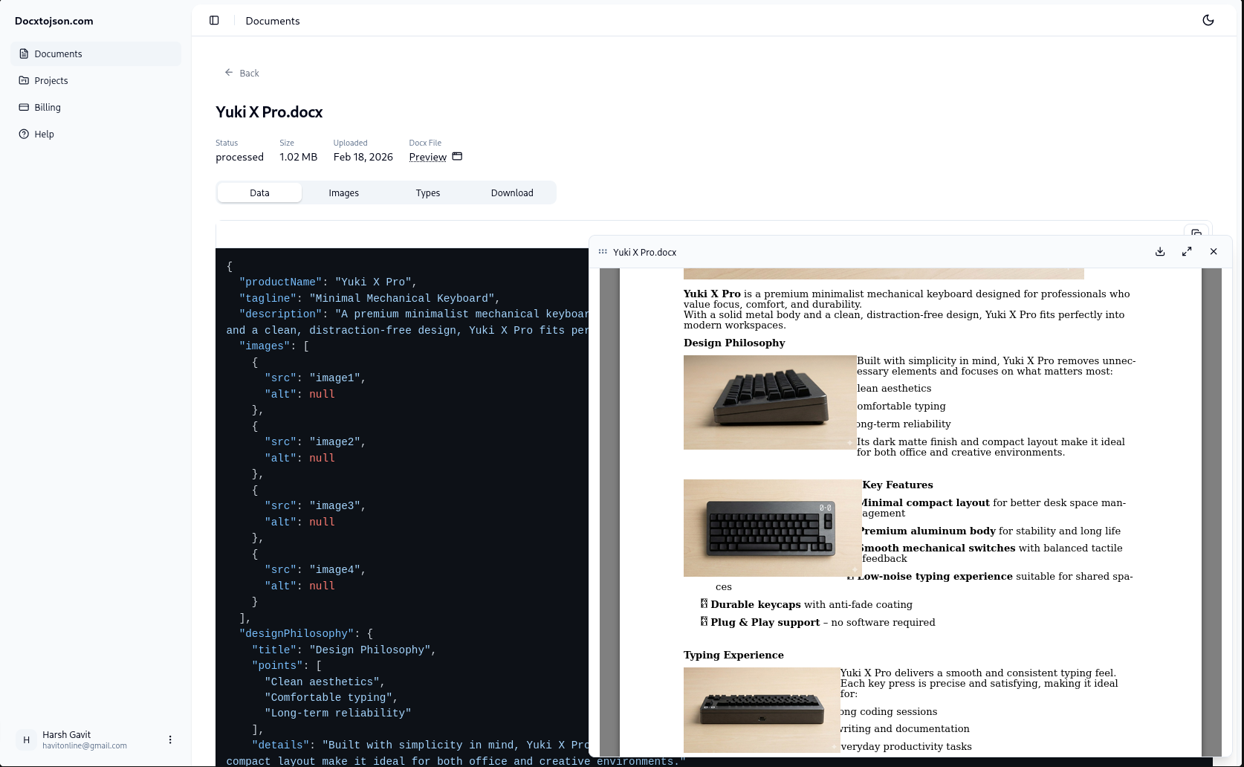Collapse the sidebar using the panel toggle icon

click(x=214, y=20)
